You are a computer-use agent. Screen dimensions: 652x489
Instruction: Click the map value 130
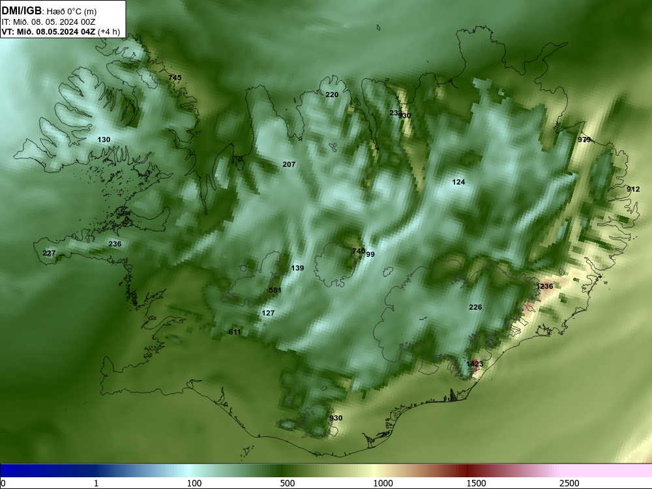(x=104, y=140)
